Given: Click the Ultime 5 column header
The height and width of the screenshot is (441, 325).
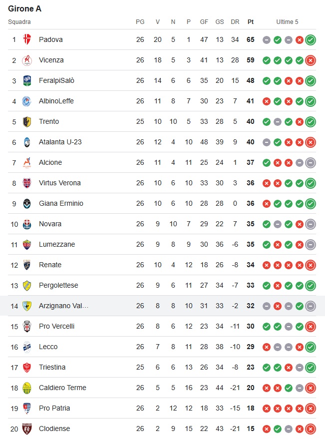Looking at the screenshot, I should 287,22.
